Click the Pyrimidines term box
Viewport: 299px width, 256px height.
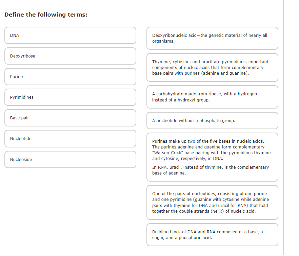pos(70,97)
